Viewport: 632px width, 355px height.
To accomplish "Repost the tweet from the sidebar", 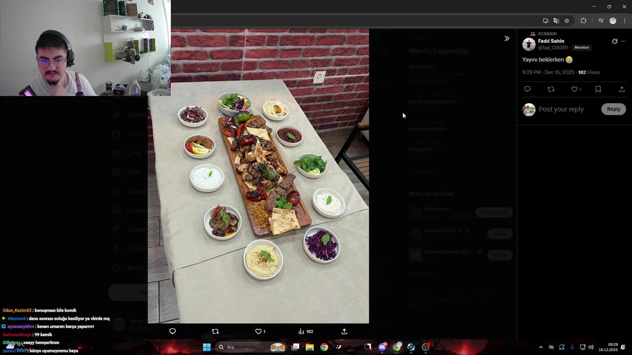I will (551, 89).
